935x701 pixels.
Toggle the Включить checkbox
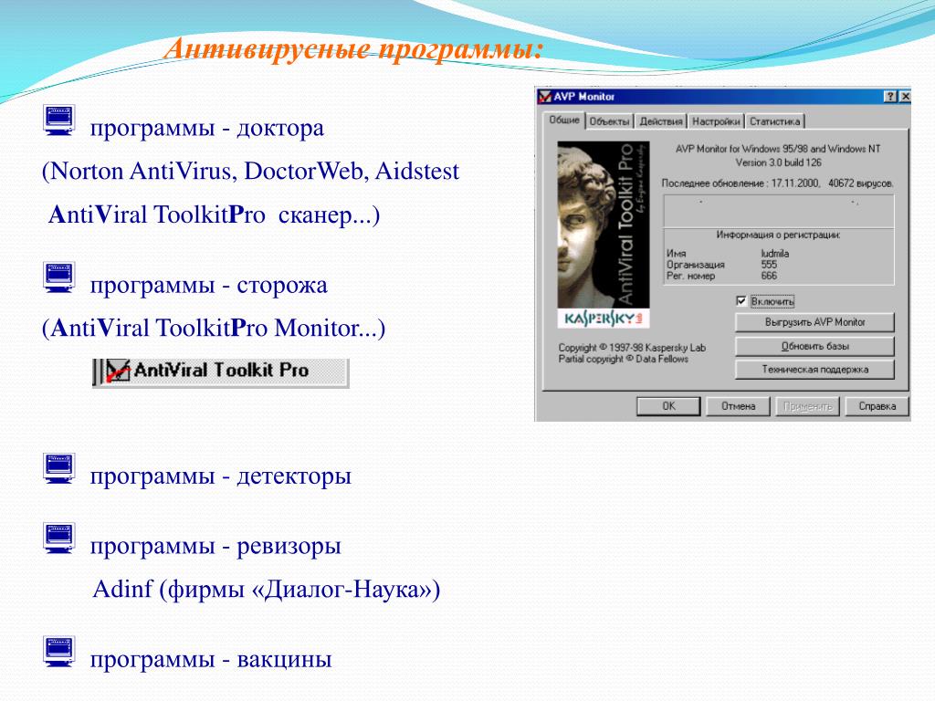pyautogui.click(x=741, y=301)
